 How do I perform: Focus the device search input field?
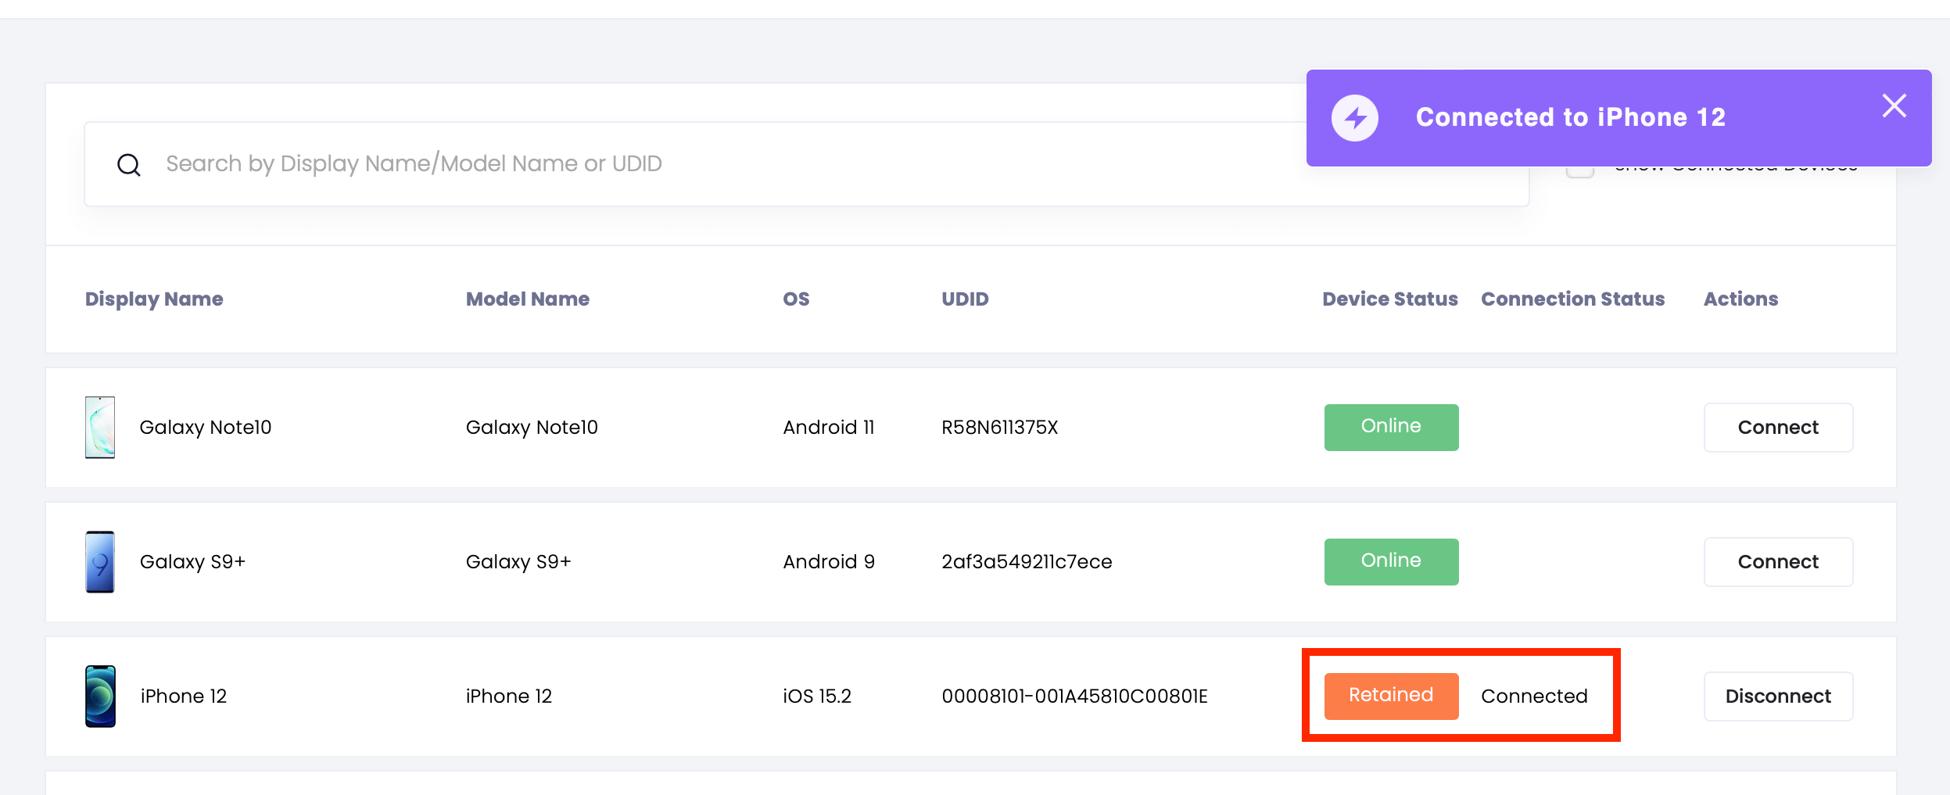click(x=806, y=164)
